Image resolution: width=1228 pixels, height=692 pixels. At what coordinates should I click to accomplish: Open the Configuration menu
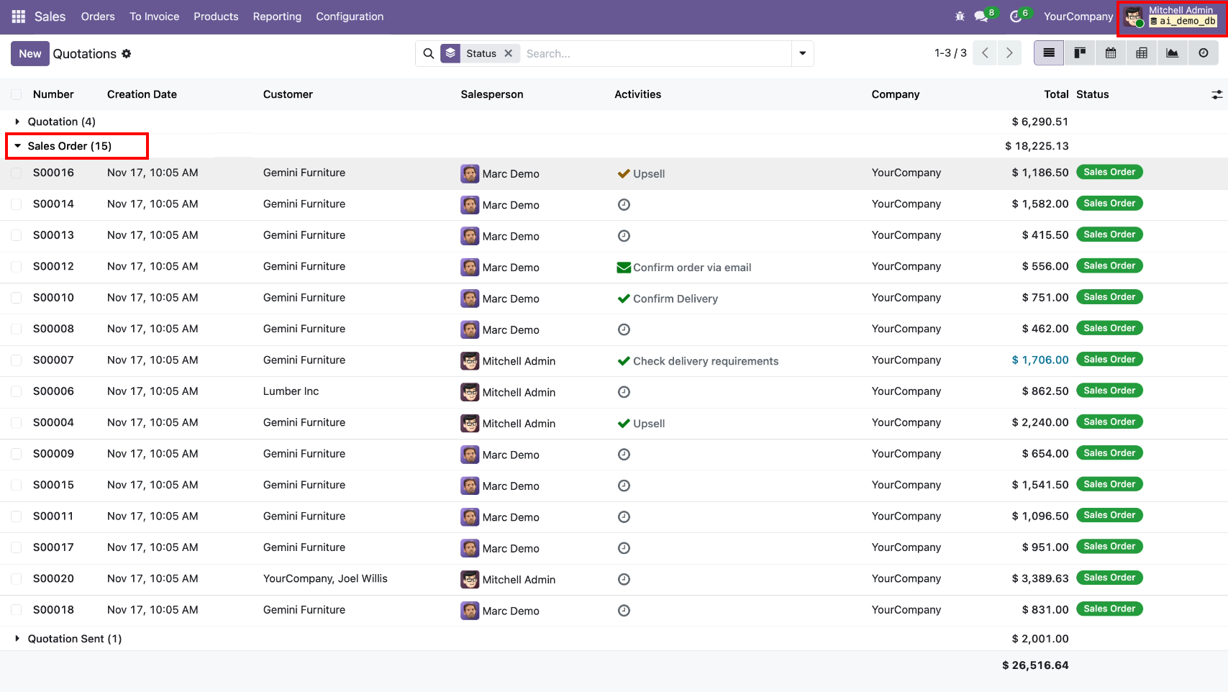coord(350,17)
